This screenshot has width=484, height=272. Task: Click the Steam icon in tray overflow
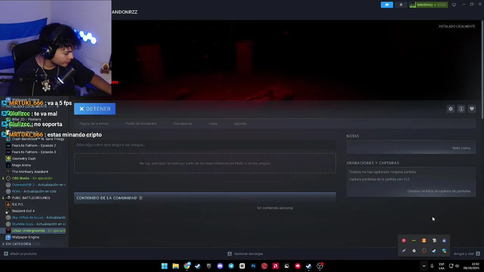434,251
